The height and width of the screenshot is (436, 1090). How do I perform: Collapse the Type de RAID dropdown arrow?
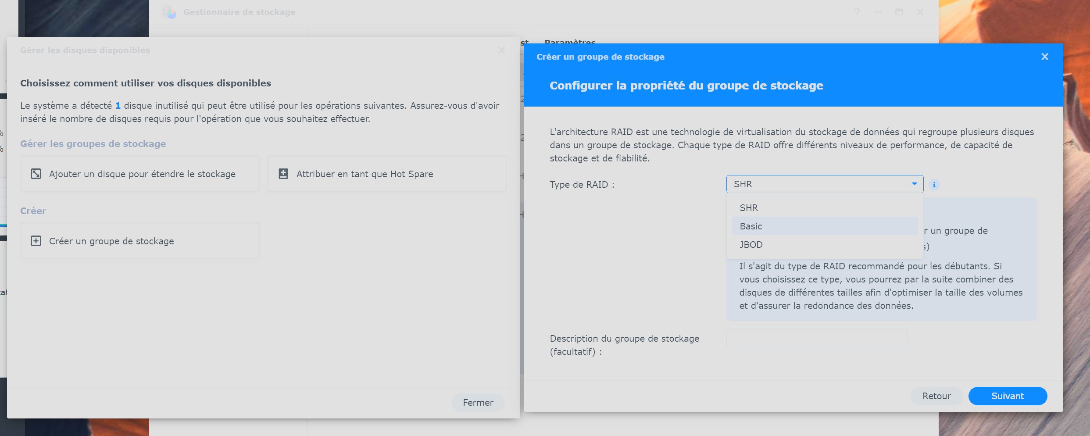click(x=915, y=184)
